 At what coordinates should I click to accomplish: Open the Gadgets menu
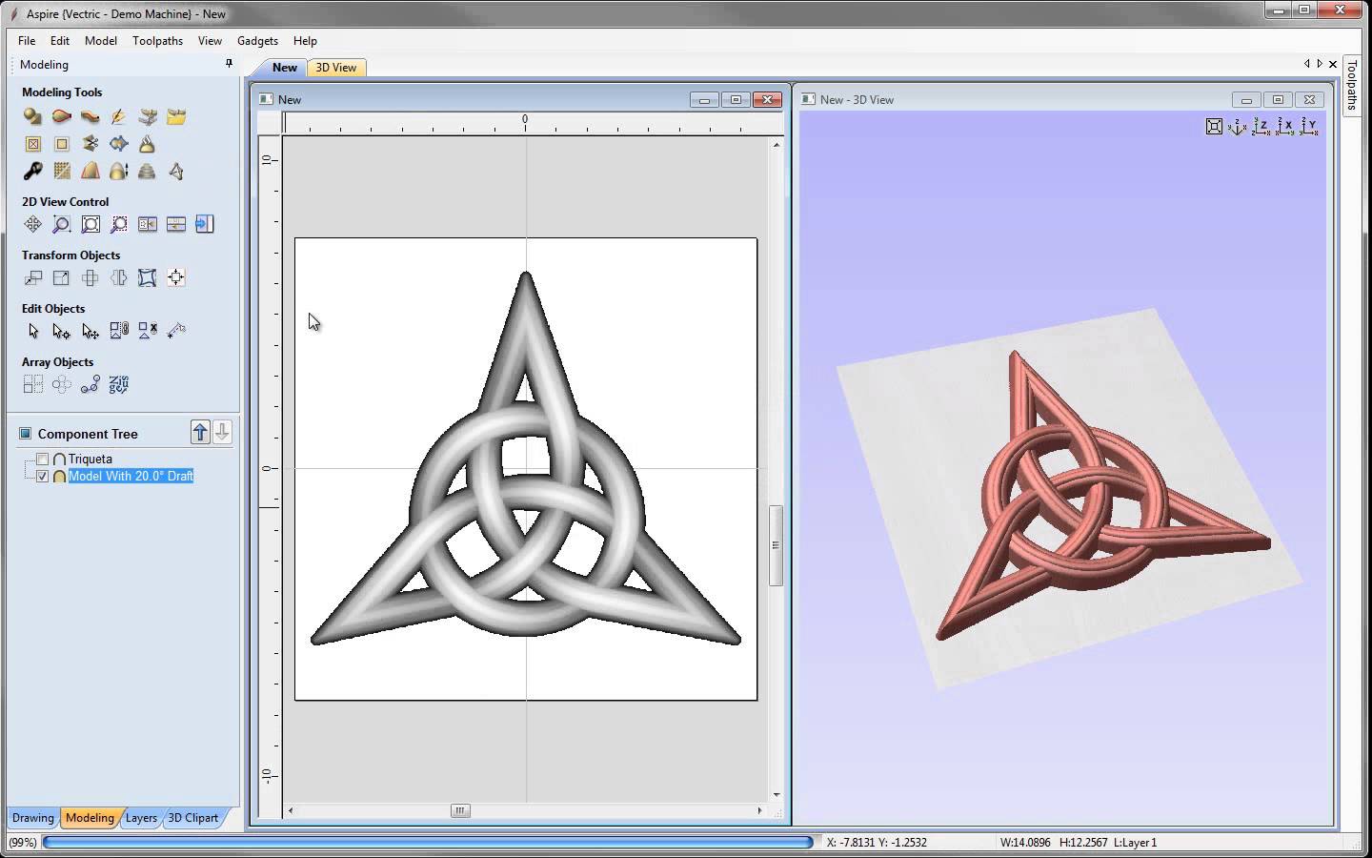click(x=257, y=41)
